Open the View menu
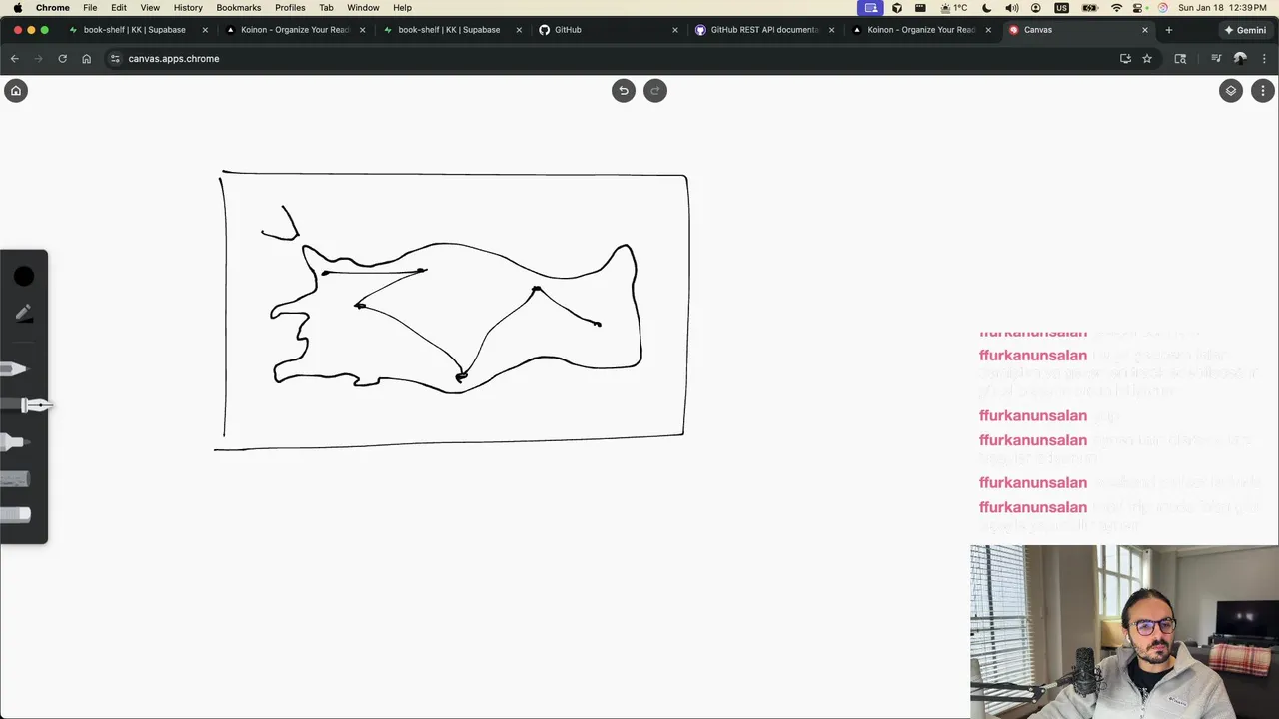 pos(150,7)
